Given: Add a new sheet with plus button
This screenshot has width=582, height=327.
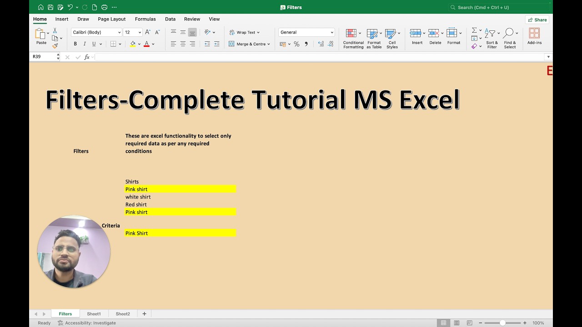Looking at the screenshot, I should 145,314.
